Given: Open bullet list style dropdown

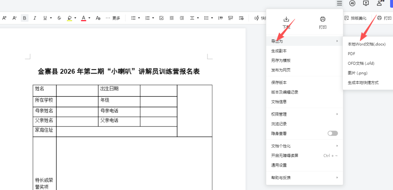Looking at the screenshot, I should click(x=139, y=18).
